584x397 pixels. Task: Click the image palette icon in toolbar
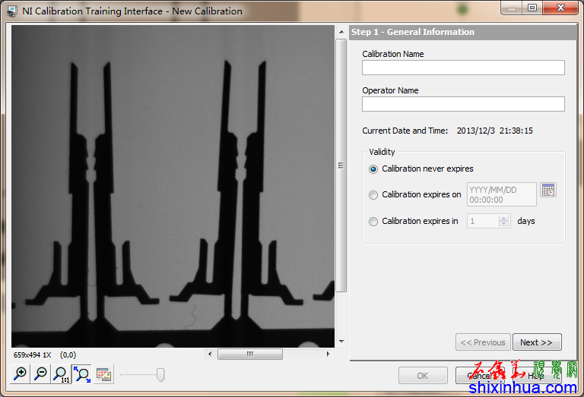tap(104, 374)
